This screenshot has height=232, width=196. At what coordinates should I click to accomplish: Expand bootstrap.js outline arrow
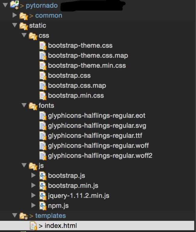[x=33, y=175]
